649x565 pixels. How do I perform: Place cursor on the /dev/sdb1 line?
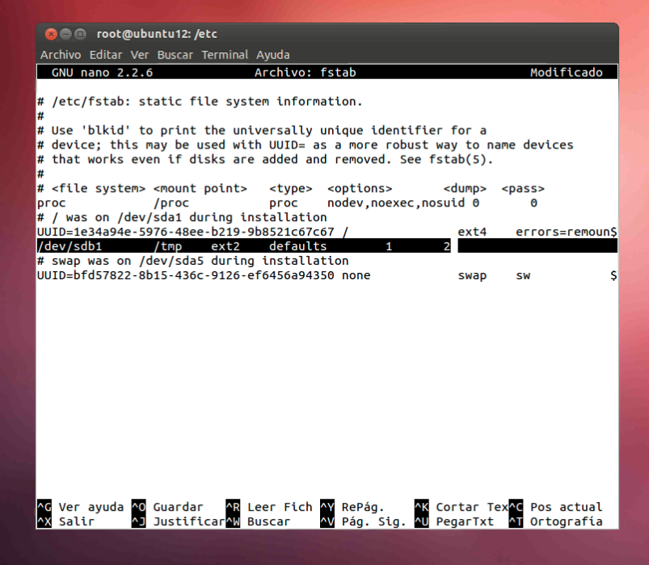[242, 246]
